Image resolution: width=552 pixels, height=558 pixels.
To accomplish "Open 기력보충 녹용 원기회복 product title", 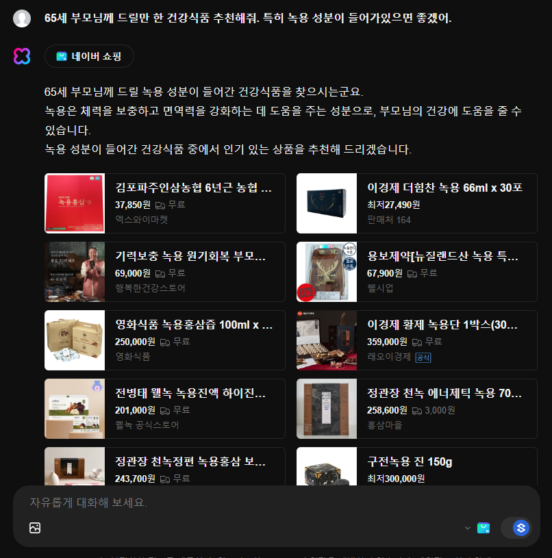I will 190,256.
